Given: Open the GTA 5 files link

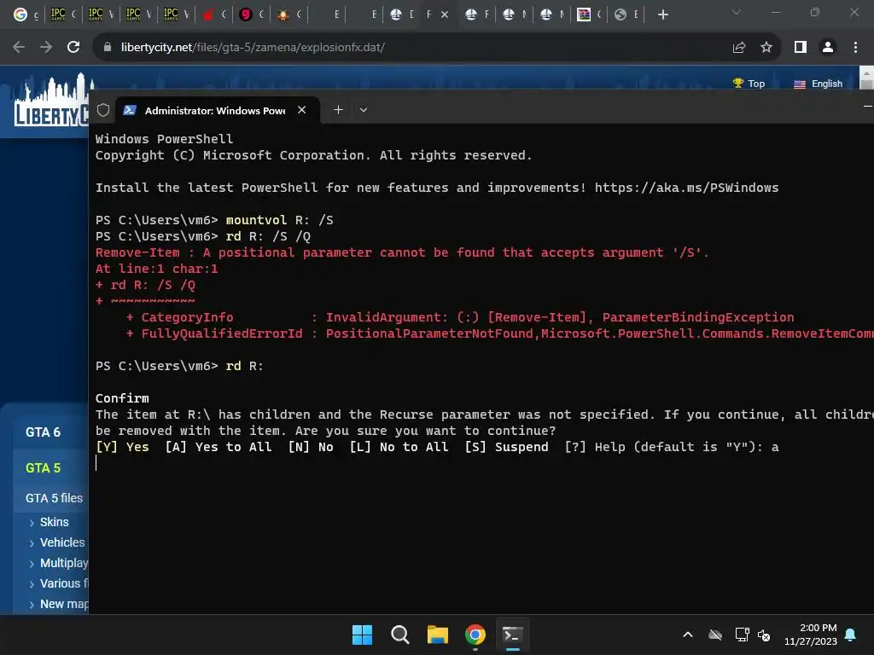Looking at the screenshot, I should 54,498.
